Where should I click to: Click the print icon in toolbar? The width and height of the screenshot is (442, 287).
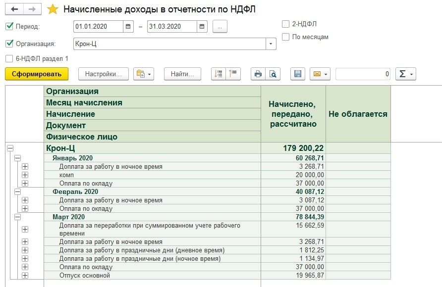coord(258,74)
